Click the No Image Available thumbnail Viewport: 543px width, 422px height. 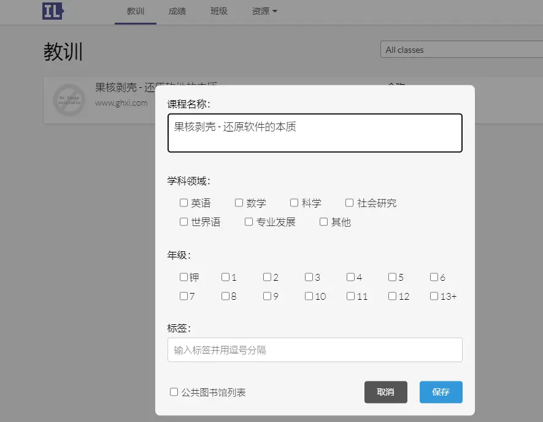pyautogui.click(x=69, y=100)
